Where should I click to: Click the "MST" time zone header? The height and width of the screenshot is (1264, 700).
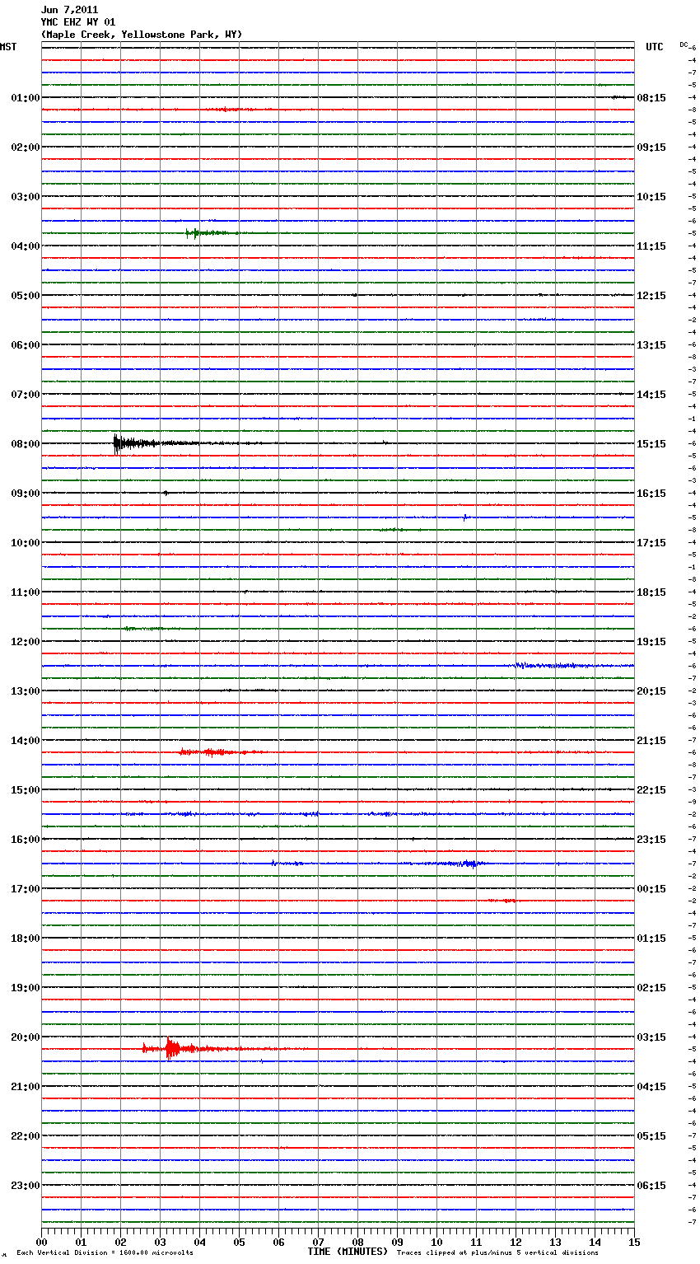pyautogui.click(x=8, y=47)
